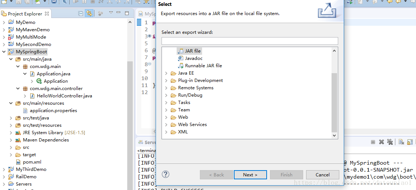
Task: Collapse the MySpringBoot project node
Action: point(4,52)
